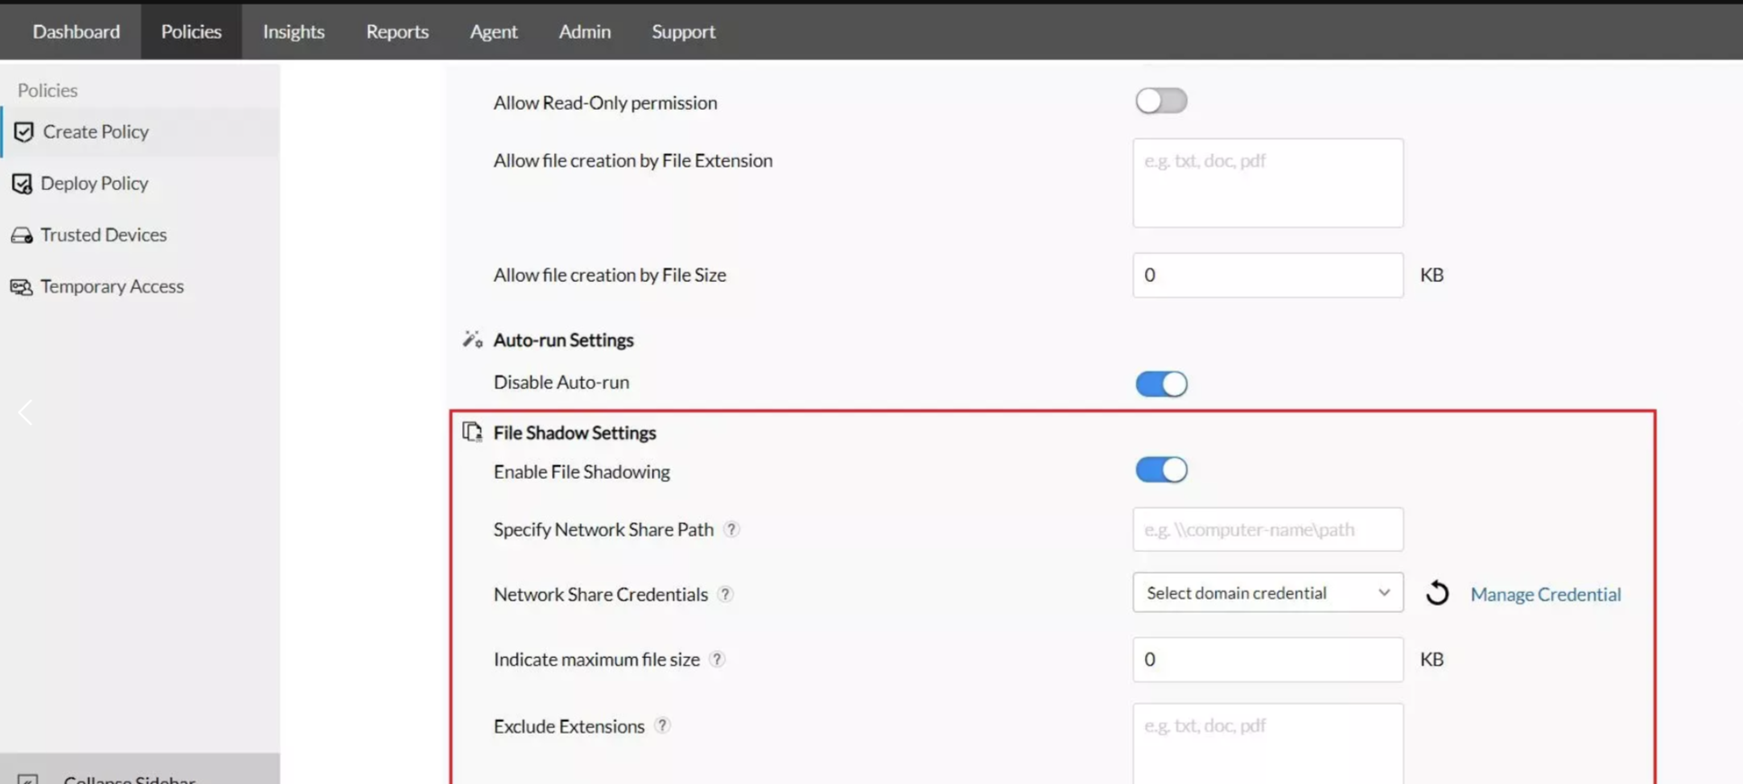Click help icon beside Specify Network Share Path
This screenshot has height=784, width=1743.
731,529
